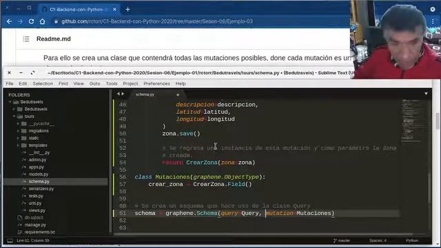Click the Readme.md heading

(54, 39)
